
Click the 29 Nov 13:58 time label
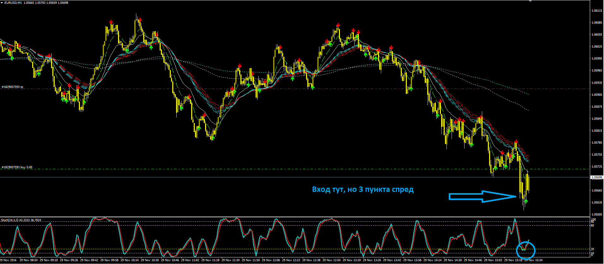pyautogui.click(x=412, y=260)
